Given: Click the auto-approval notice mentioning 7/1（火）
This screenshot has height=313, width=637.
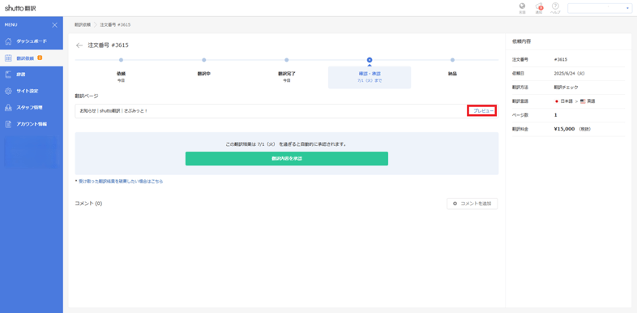Looking at the screenshot, I should tap(286, 144).
